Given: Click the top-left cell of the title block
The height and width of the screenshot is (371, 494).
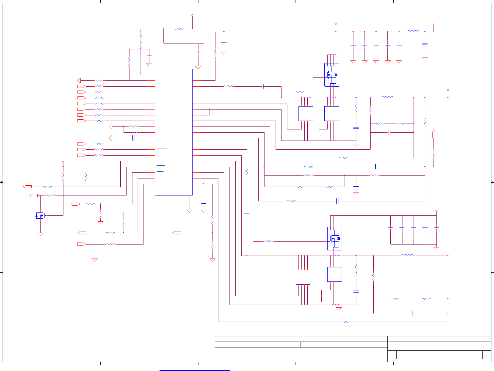Looking at the screenshot, I should pyautogui.click(x=232, y=339).
